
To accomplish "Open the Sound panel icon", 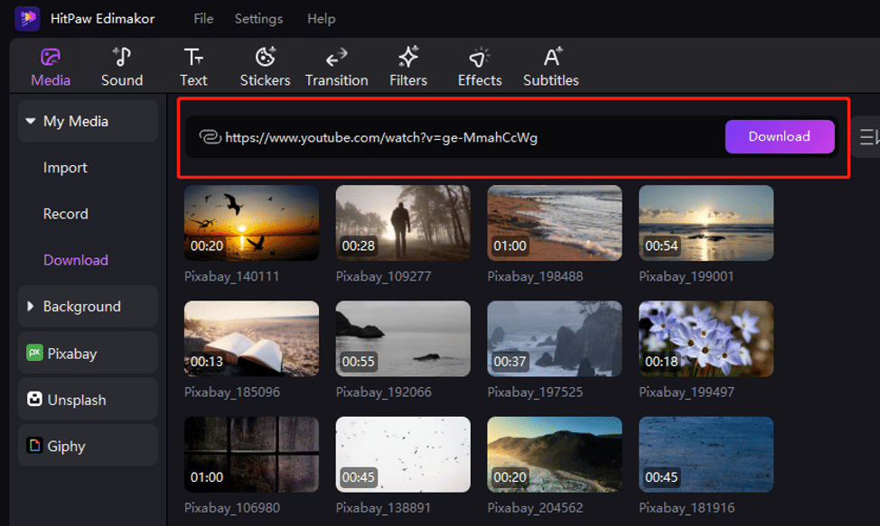I will pyautogui.click(x=122, y=59).
